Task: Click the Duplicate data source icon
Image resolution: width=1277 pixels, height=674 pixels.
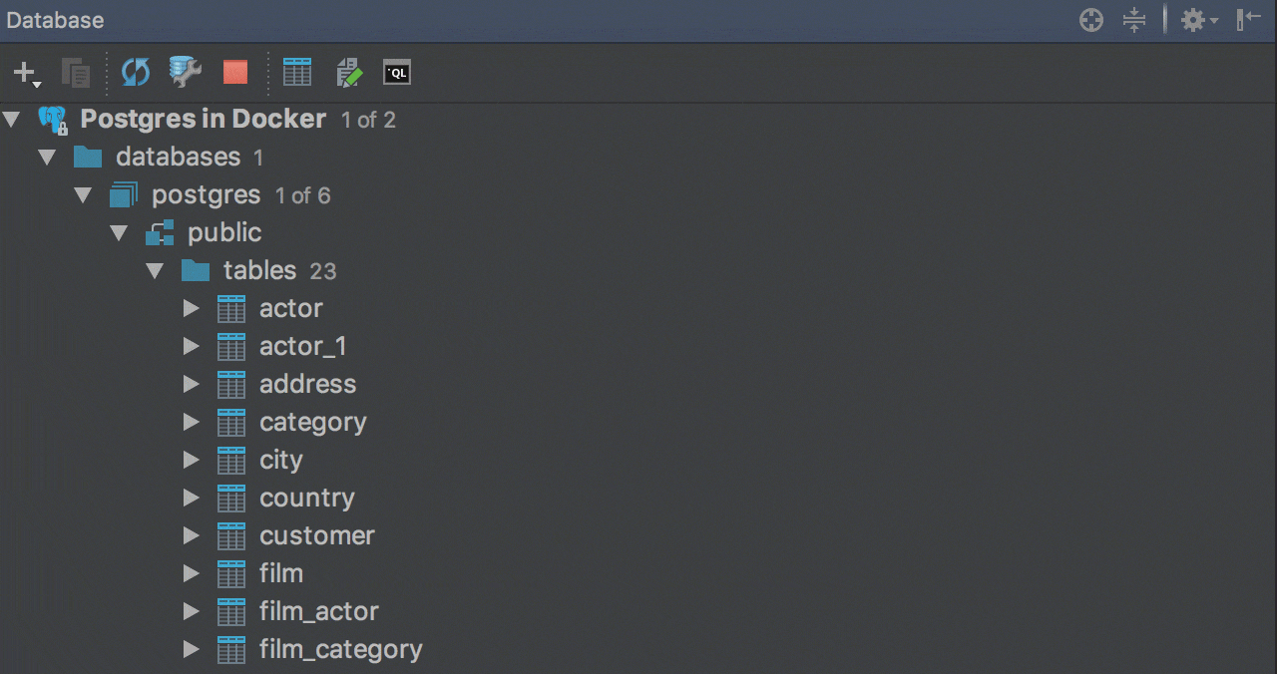Action: coord(76,73)
